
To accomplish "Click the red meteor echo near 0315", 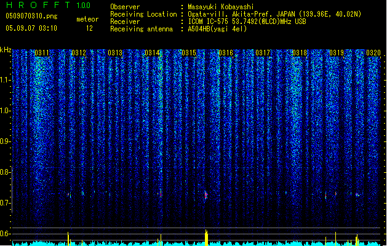I will coord(206,196).
